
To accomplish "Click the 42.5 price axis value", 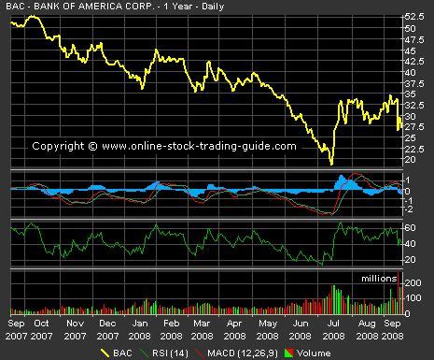I will point(414,62).
